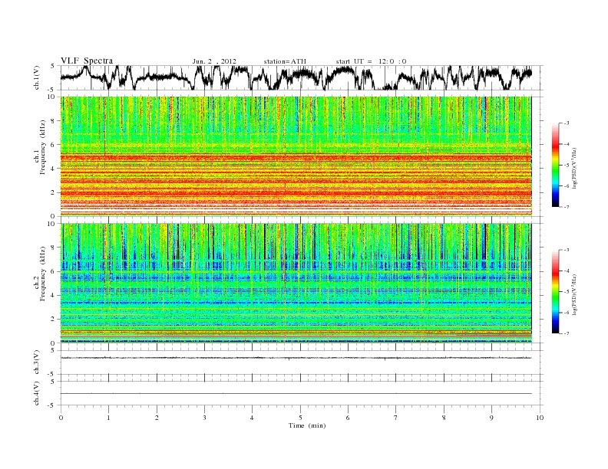Image resolution: width=608 pixels, height=469 pixels.
Task: Click time axis tick label "2"
Action: click(x=157, y=418)
